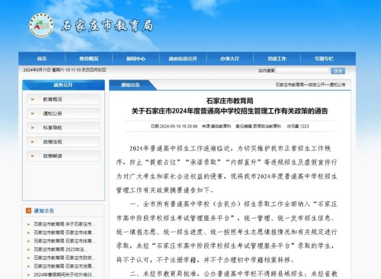
Task: Open 首页 in the blue navigation bar
Action: (42, 59)
